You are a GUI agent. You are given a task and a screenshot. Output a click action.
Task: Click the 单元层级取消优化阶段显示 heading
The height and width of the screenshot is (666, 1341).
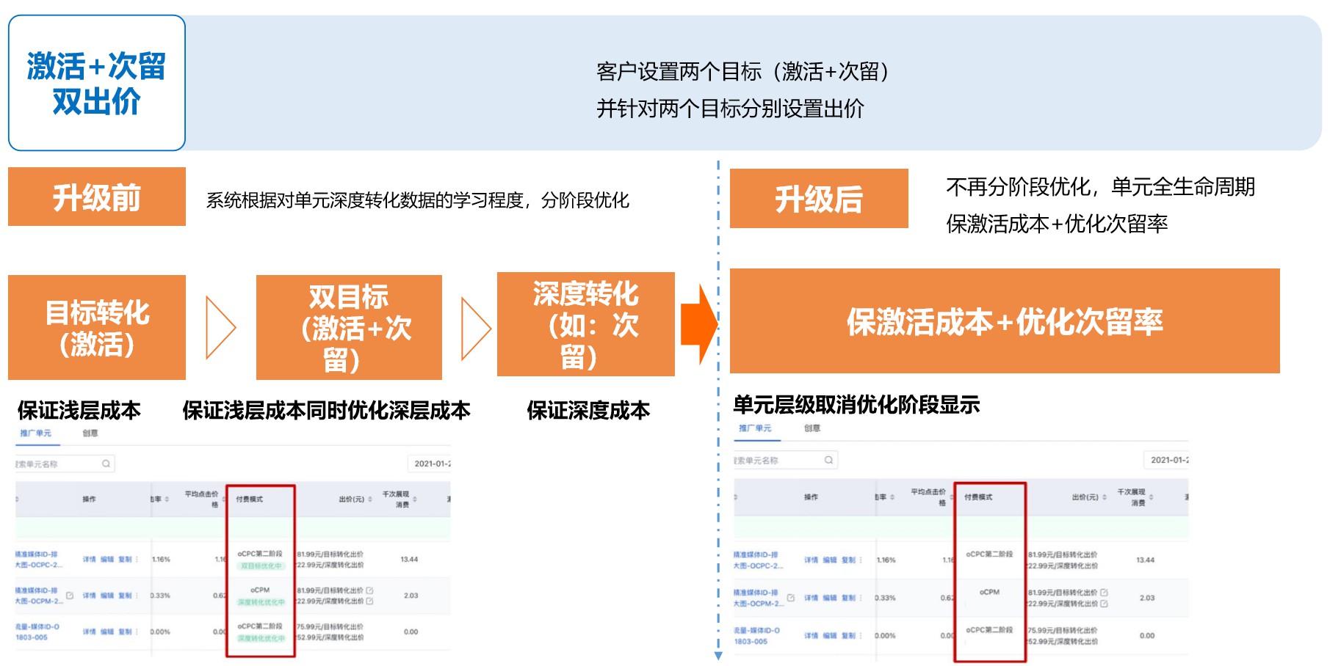pyautogui.click(x=856, y=404)
